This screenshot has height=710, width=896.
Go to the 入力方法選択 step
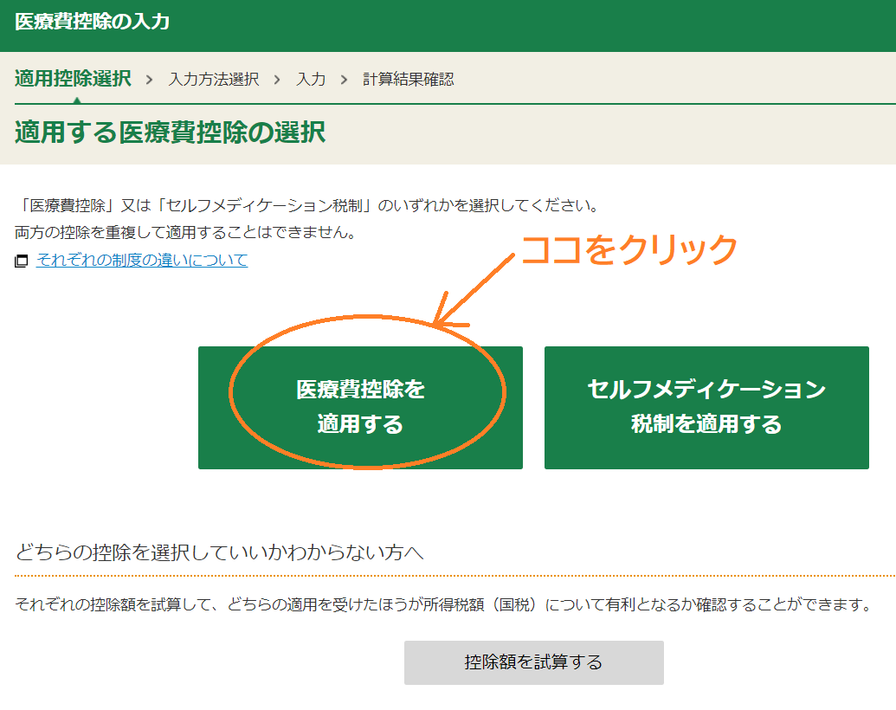213,80
